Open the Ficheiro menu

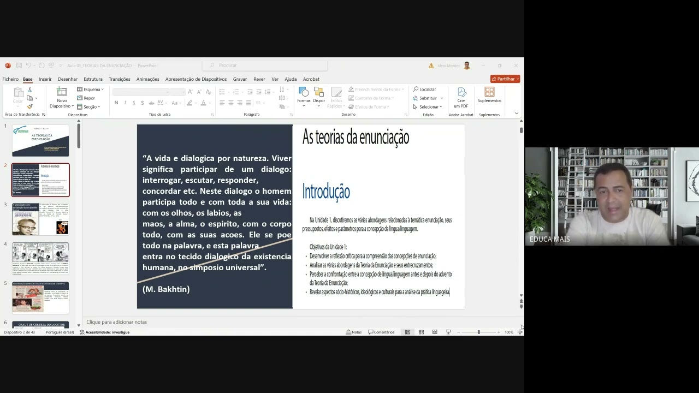click(10, 79)
